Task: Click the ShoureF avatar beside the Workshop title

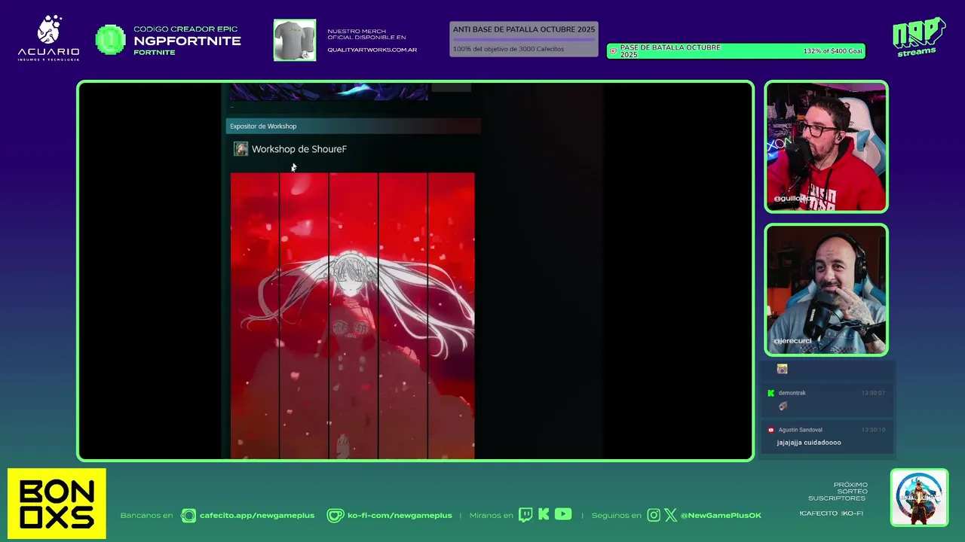Action: click(240, 149)
